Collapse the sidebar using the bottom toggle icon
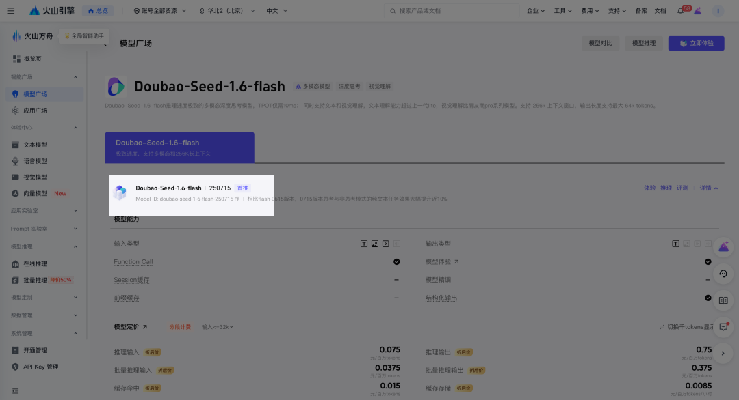Image resolution: width=739 pixels, height=400 pixels. click(16, 391)
